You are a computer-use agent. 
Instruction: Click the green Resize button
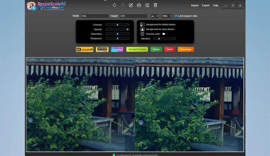156,49
